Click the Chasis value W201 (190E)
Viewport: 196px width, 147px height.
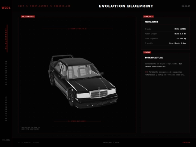(180, 29)
